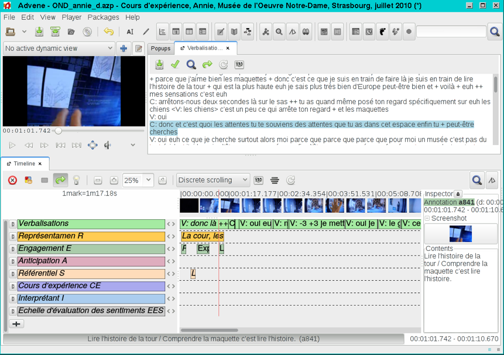Click the undo arrow in main toolbar
Image resolution: width=504 pixels, height=355 pixels.
point(108,32)
